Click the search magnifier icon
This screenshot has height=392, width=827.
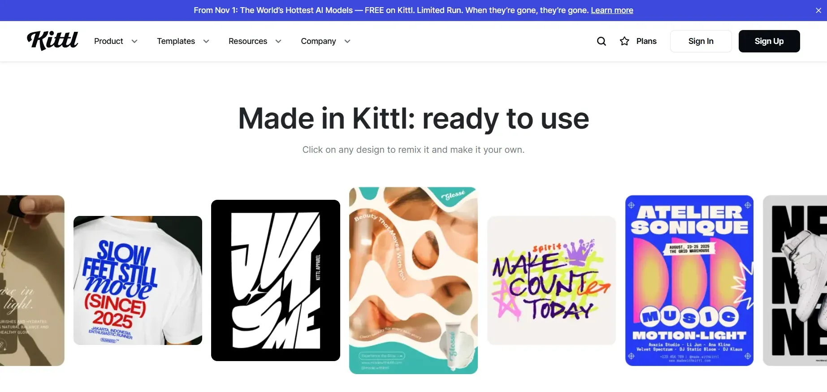pos(602,41)
